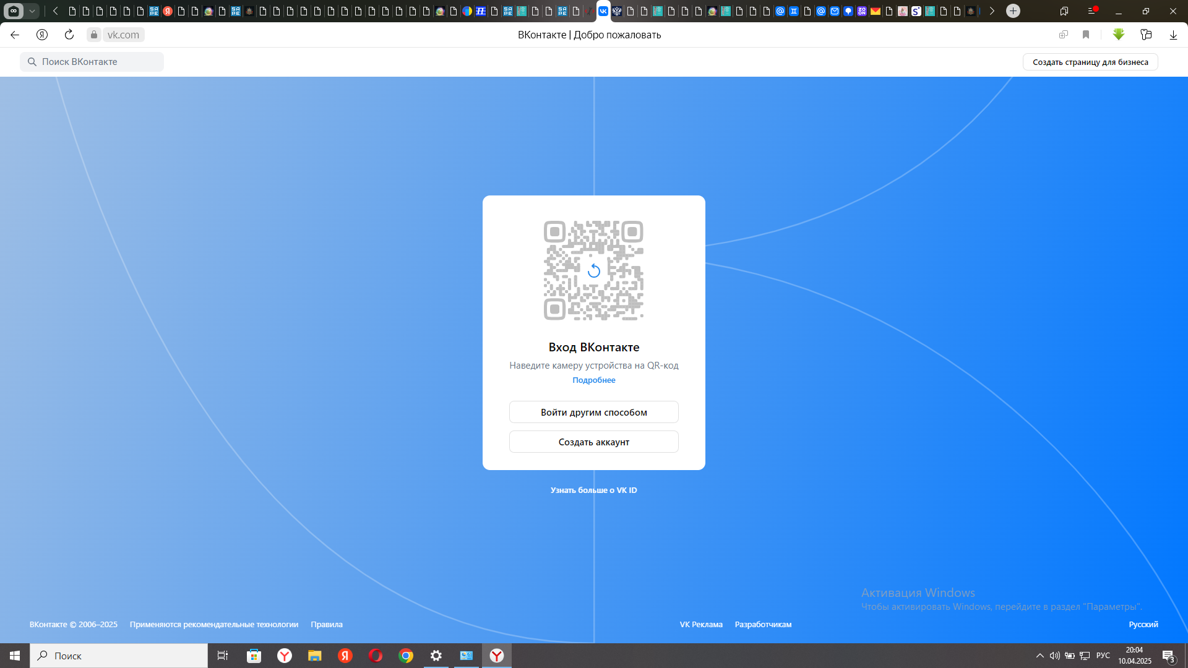Switch to the purple S tab
The image size is (1188, 668).
pos(916,11)
